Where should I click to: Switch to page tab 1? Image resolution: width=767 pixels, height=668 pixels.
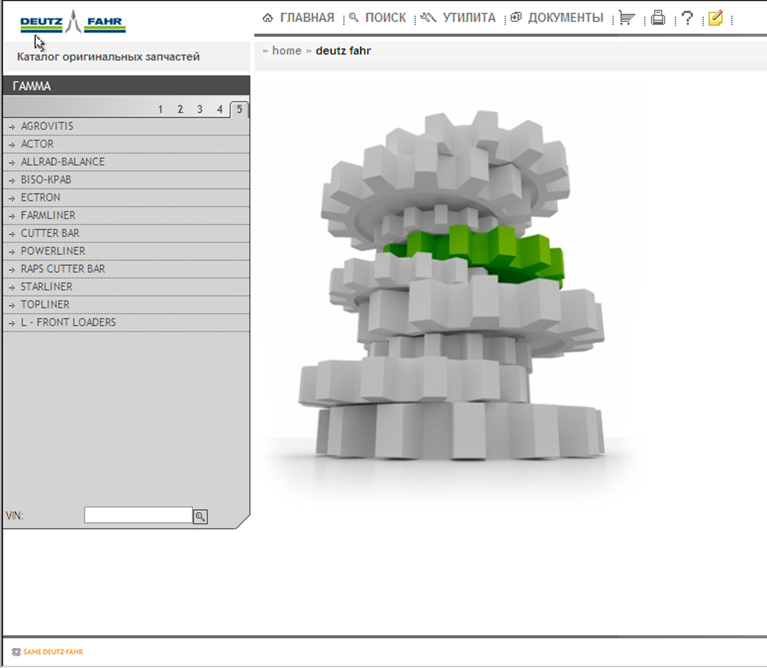[x=160, y=109]
